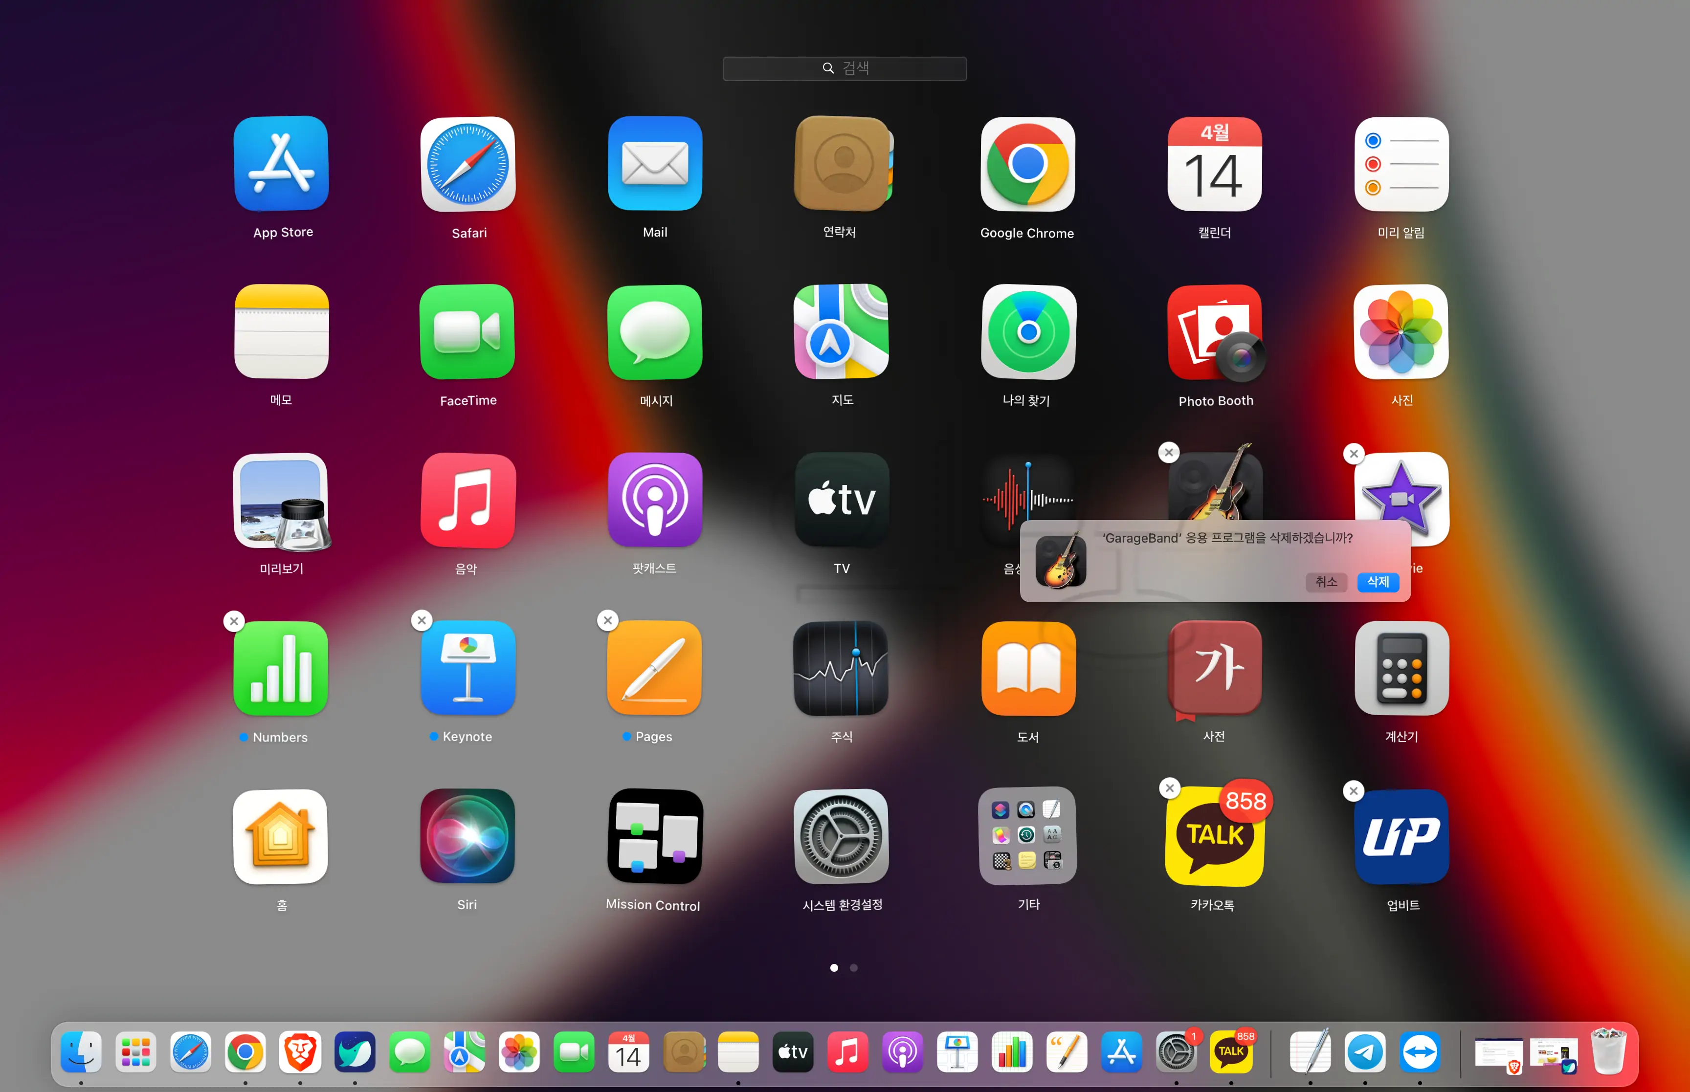Switch to the second Launchpad page dot

854,968
